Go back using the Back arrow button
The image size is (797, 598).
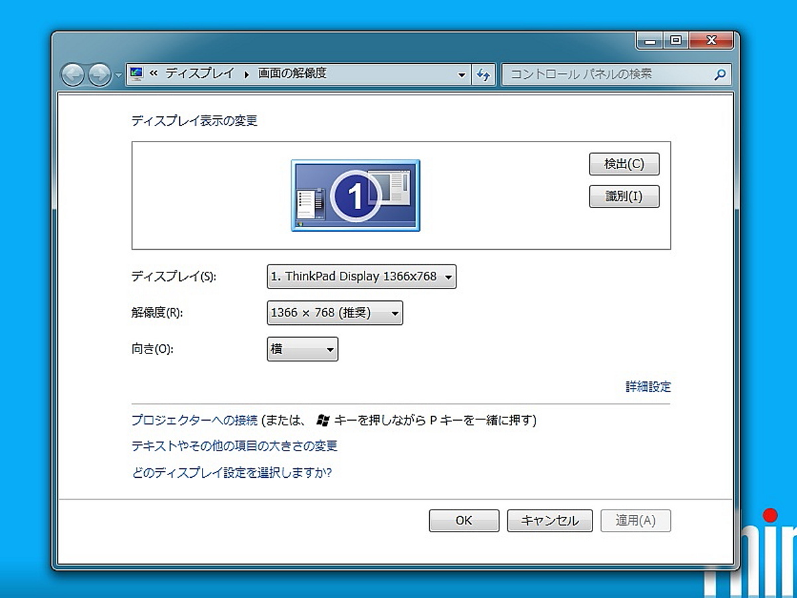point(73,75)
